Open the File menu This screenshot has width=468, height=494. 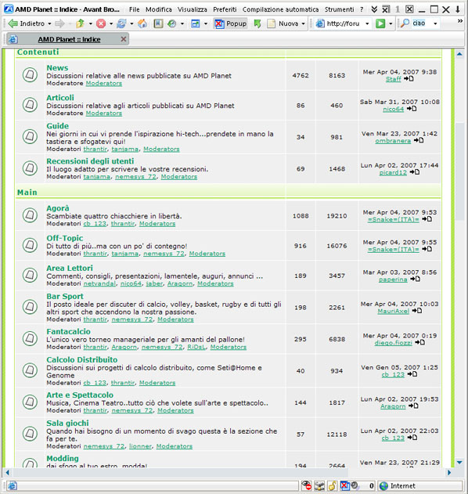(134, 9)
